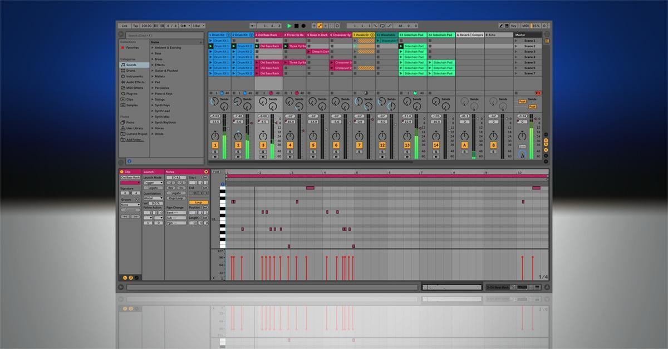Toggle the track 3 activator button
The height and width of the screenshot is (349, 668).
click(x=263, y=145)
